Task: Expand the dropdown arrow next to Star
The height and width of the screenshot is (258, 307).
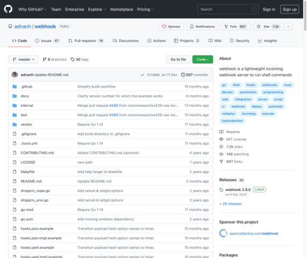Action: 288,27
